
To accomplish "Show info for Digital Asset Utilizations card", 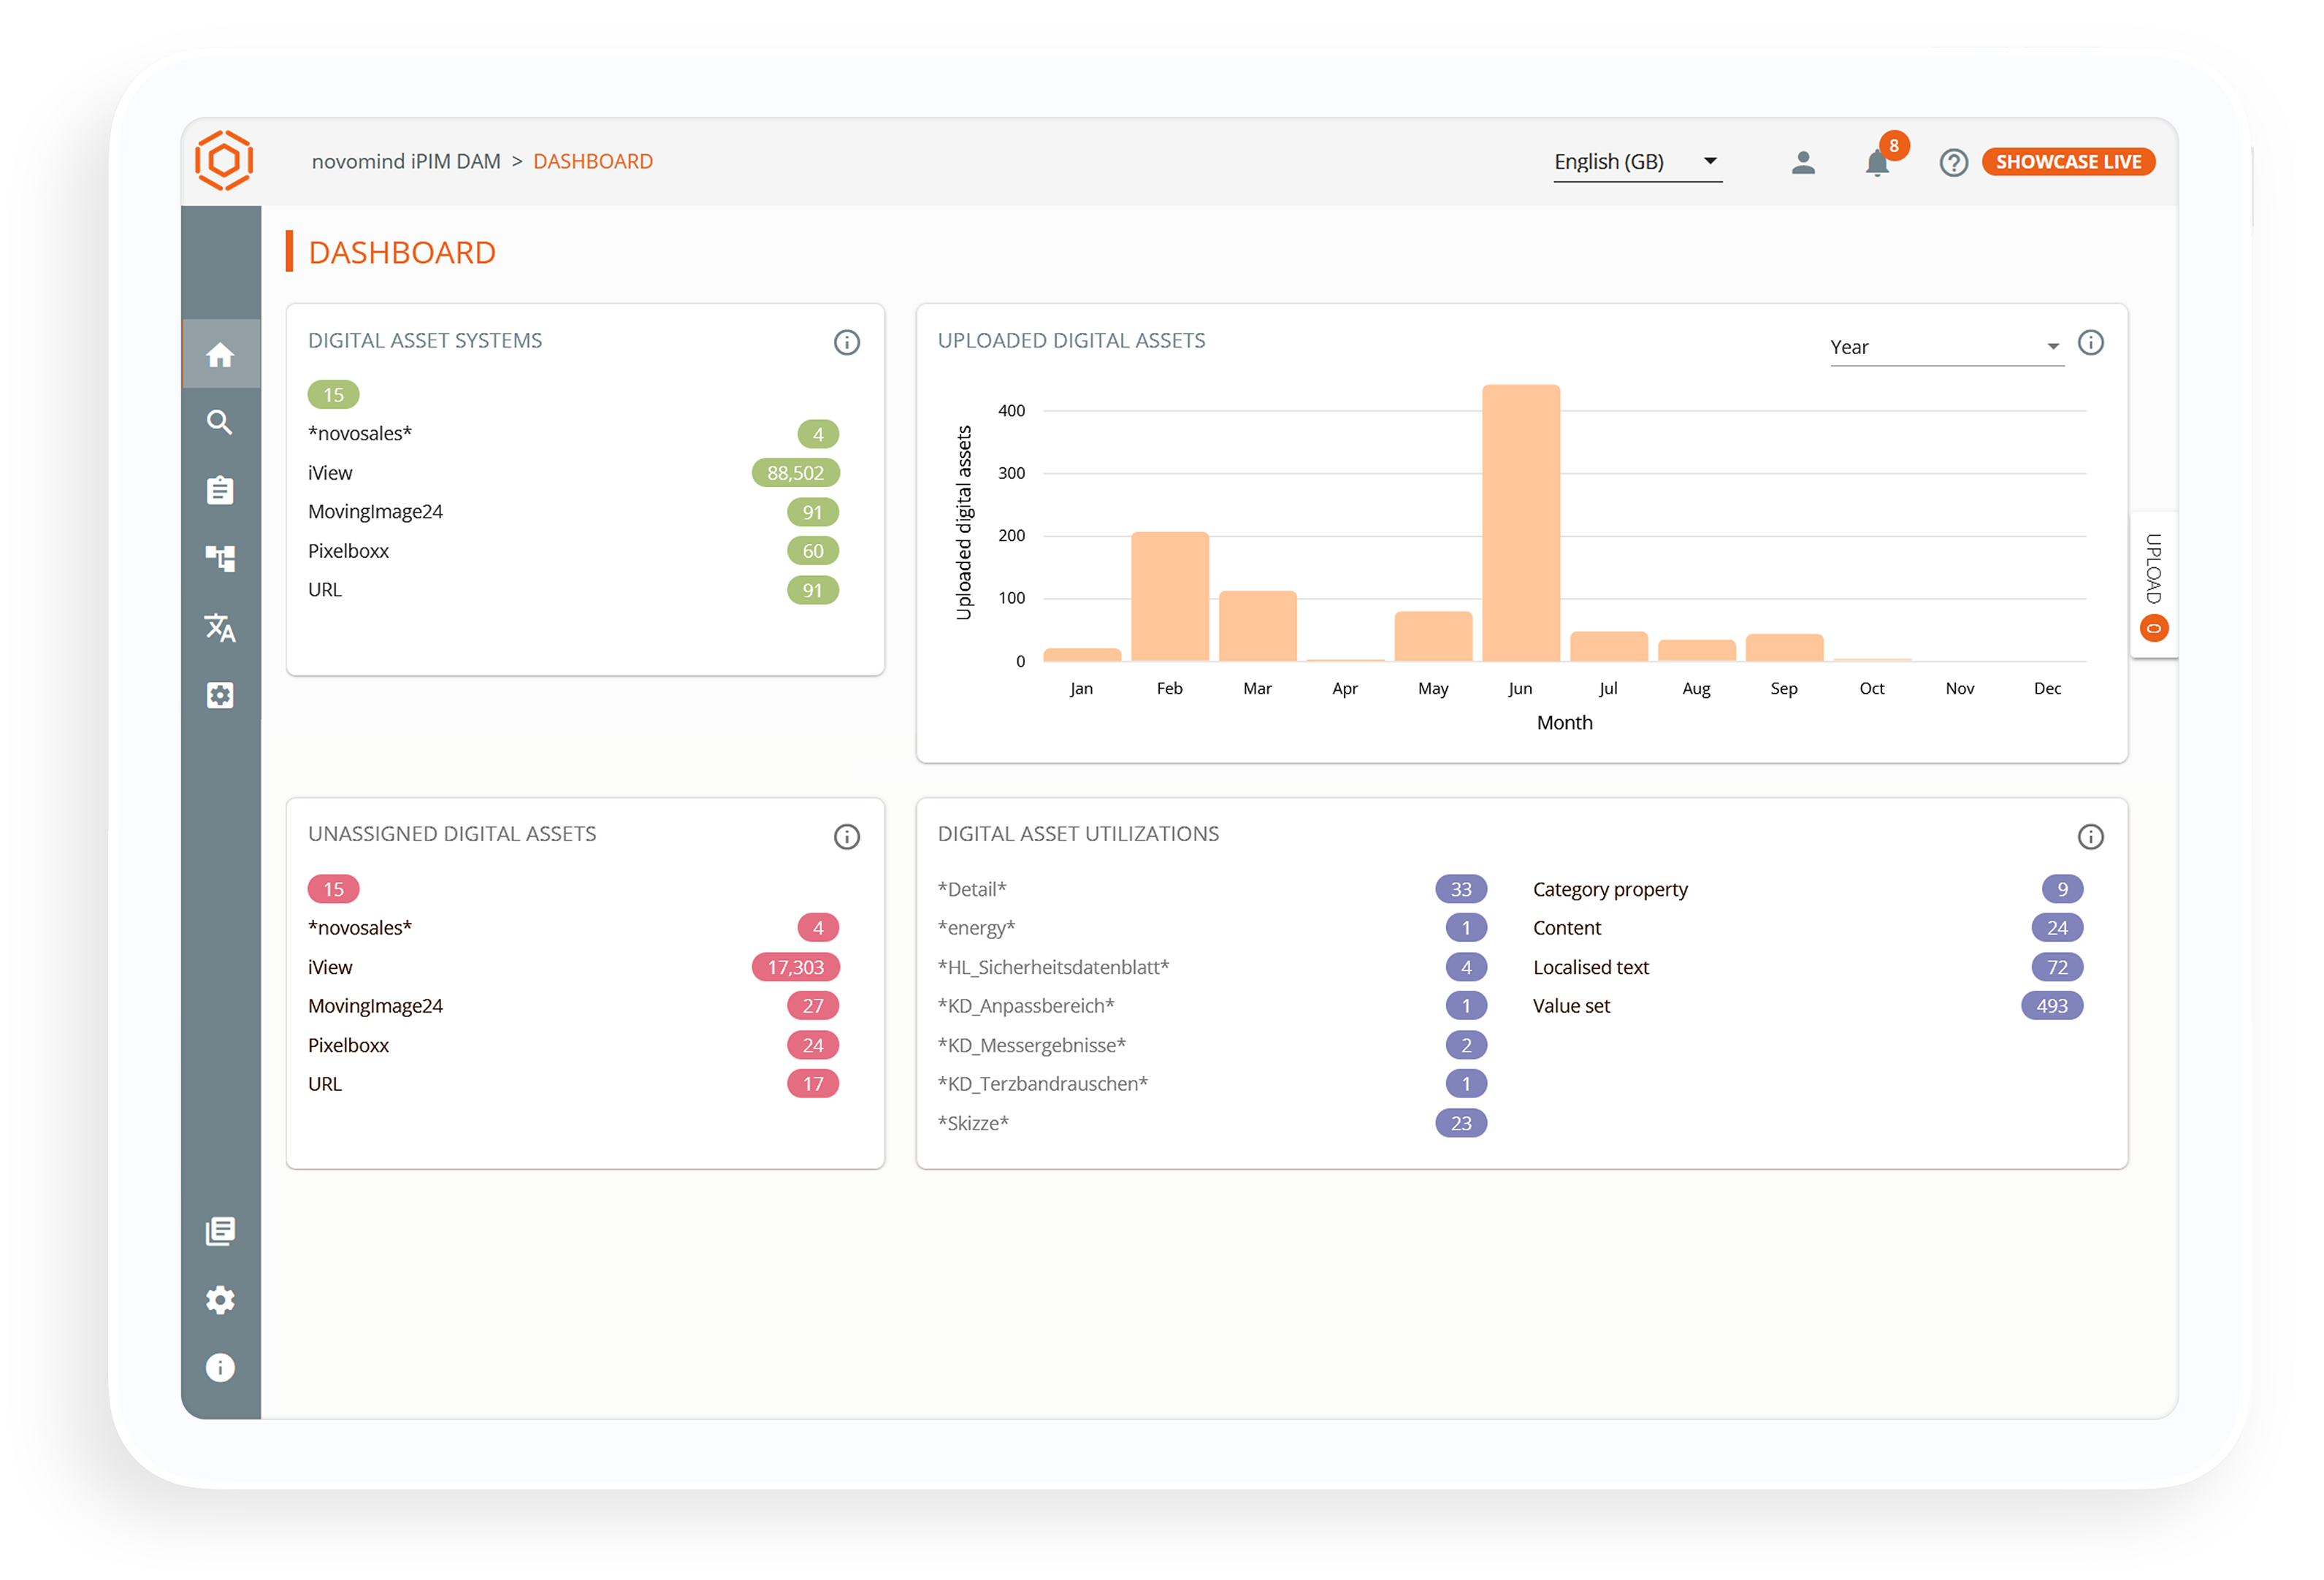I will coord(2090,837).
